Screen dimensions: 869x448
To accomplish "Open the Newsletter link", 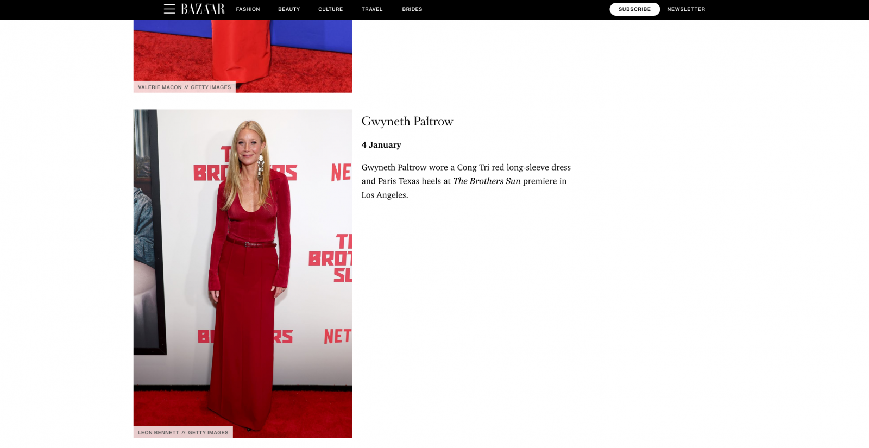I will pyautogui.click(x=686, y=9).
